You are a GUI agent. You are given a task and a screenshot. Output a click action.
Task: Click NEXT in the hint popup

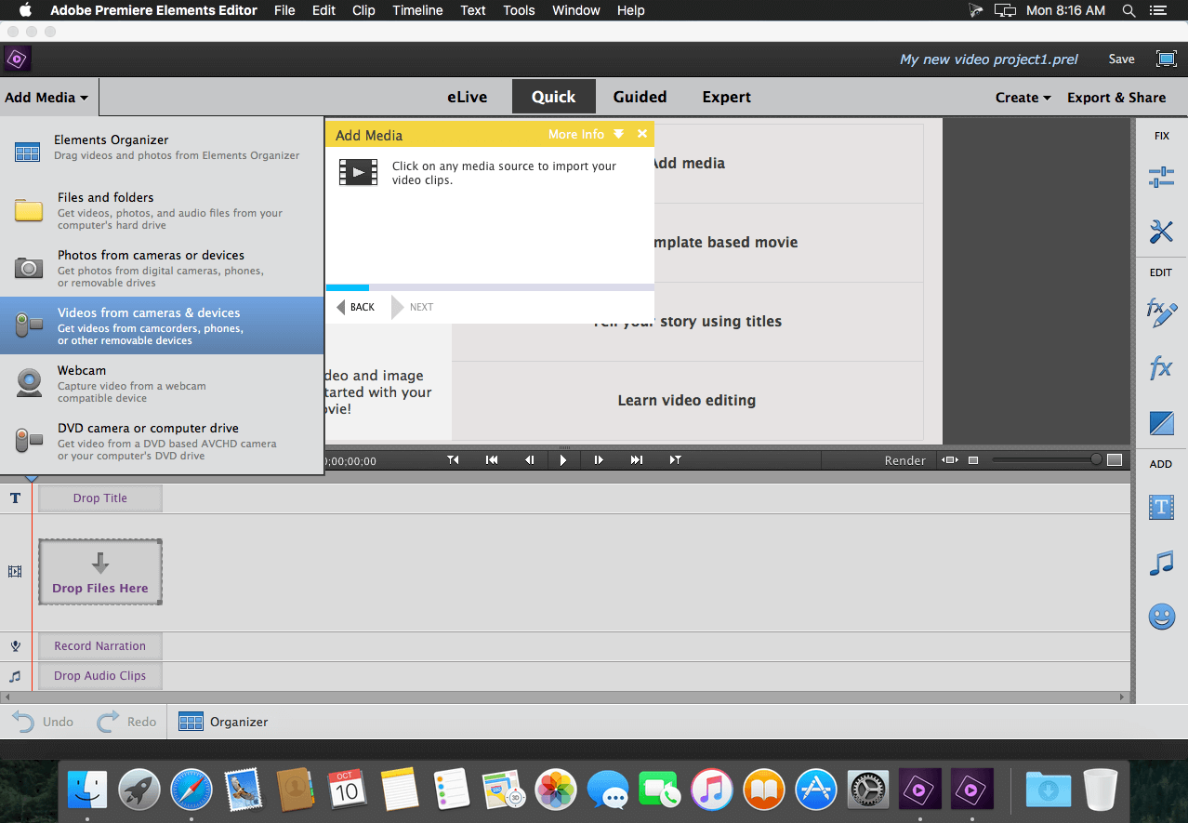coord(413,307)
